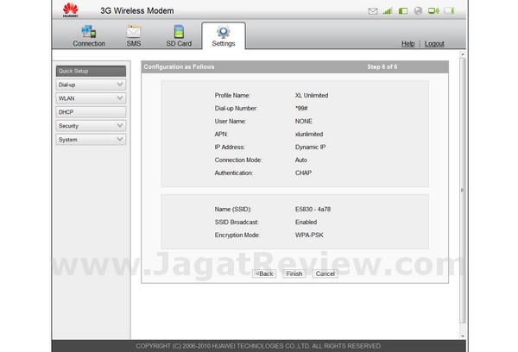Screen dimensions: 518x352
Task: Click the Settings gear icon
Action: [x=224, y=32]
